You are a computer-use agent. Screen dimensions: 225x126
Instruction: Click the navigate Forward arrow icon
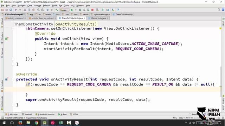tap(52, 10)
